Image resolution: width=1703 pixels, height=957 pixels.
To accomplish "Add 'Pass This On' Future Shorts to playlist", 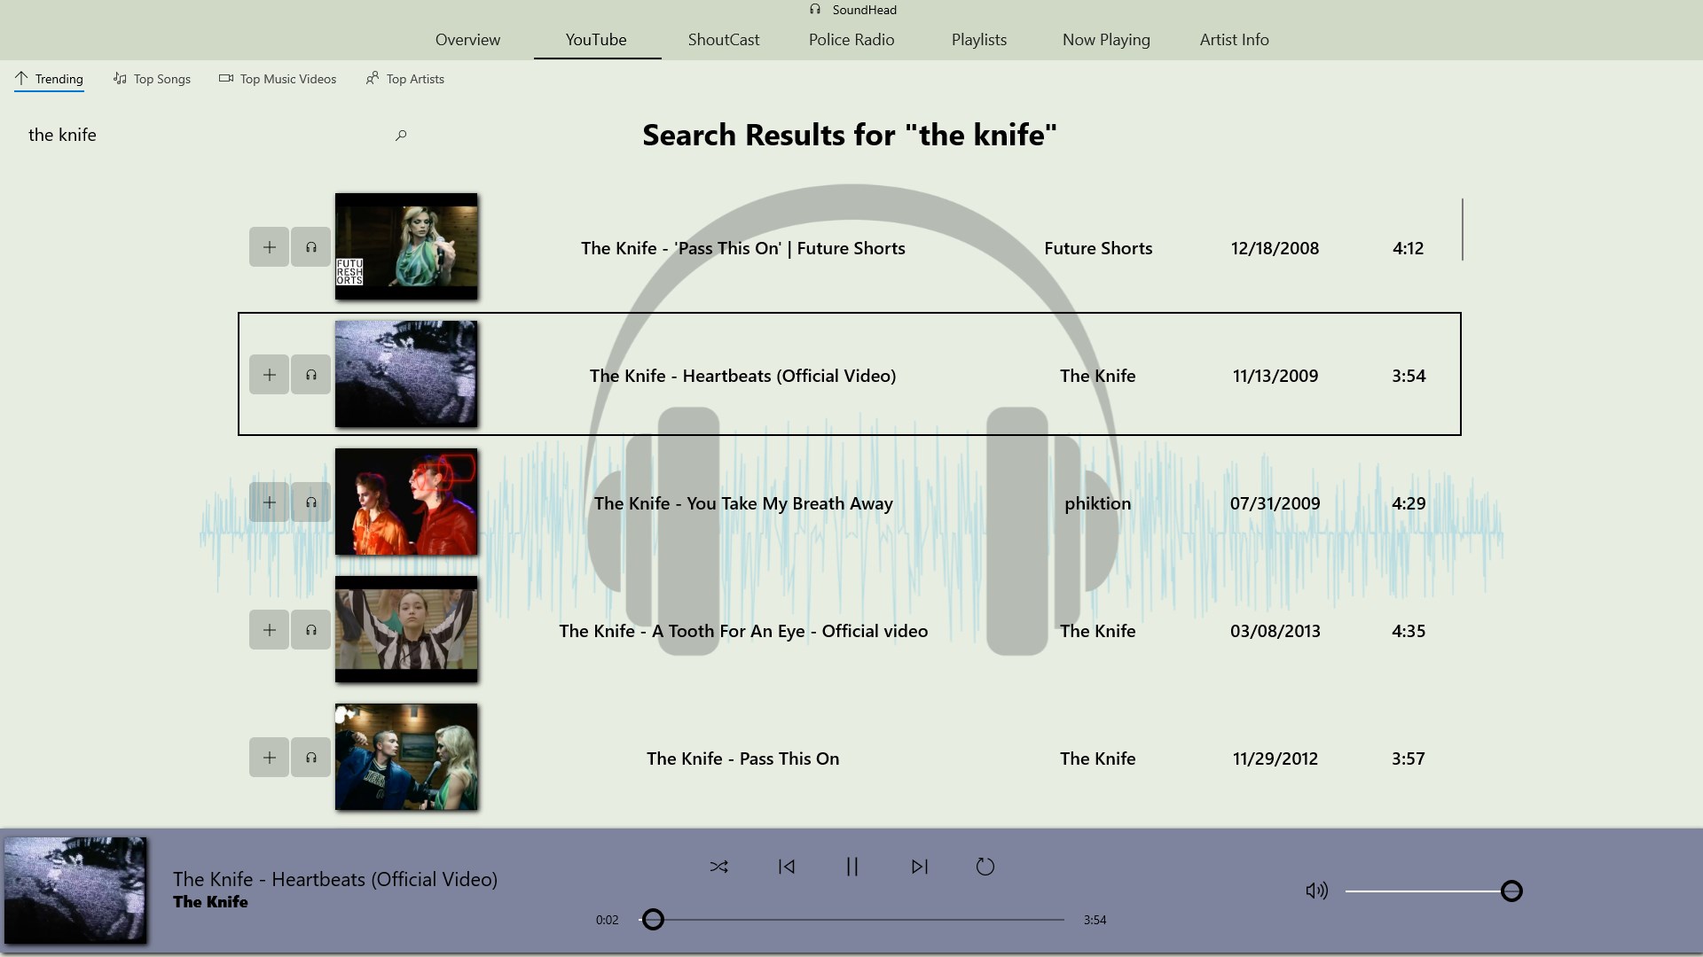I will 269,247.
